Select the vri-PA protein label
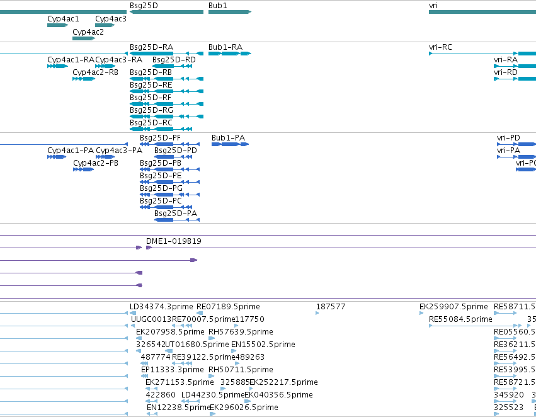The image size is (536, 417). tap(508, 151)
